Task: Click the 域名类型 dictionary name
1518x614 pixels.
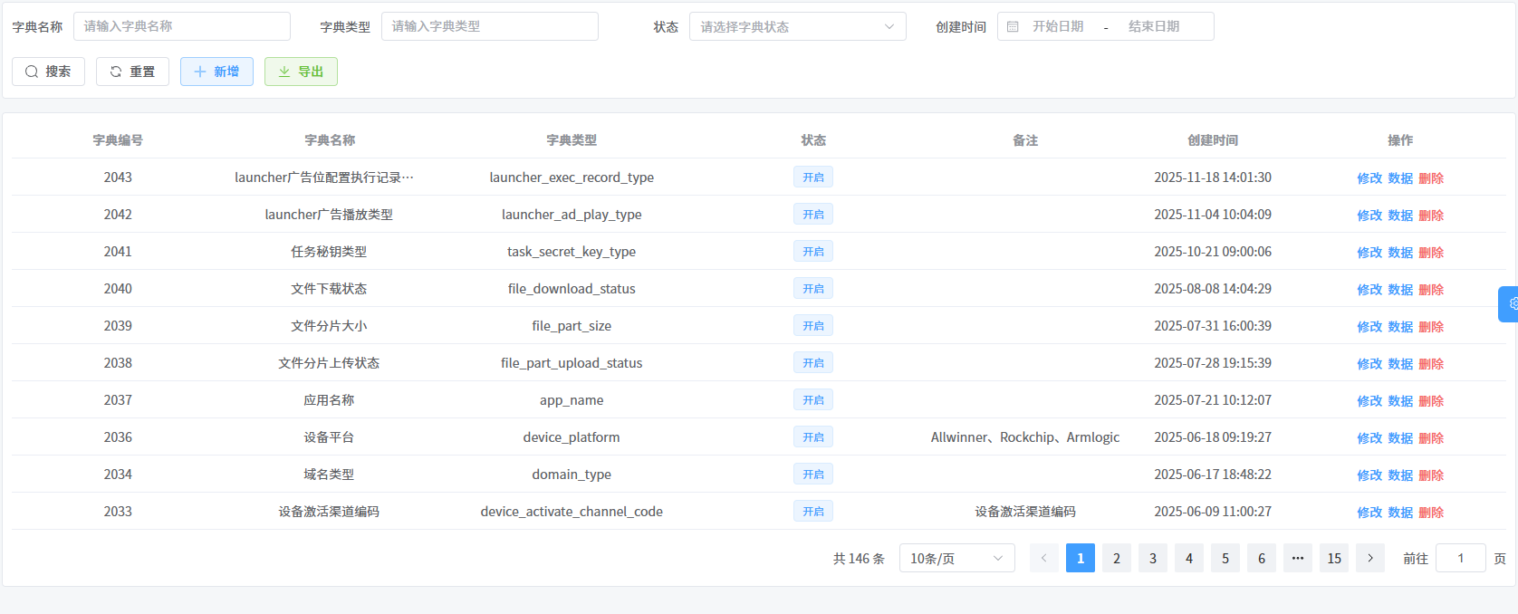Action: tap(329, 475)
